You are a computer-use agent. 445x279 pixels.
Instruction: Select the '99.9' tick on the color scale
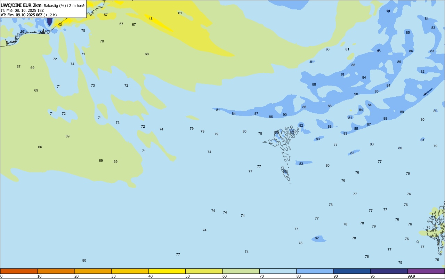(411, 276)
